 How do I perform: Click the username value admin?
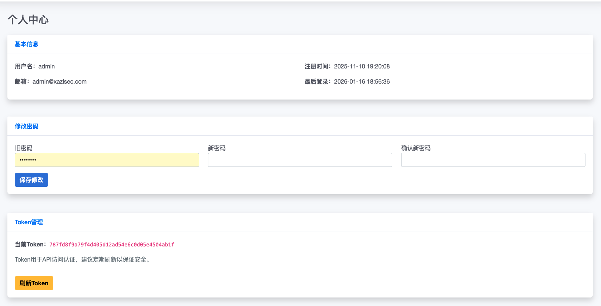pos(47,66)
